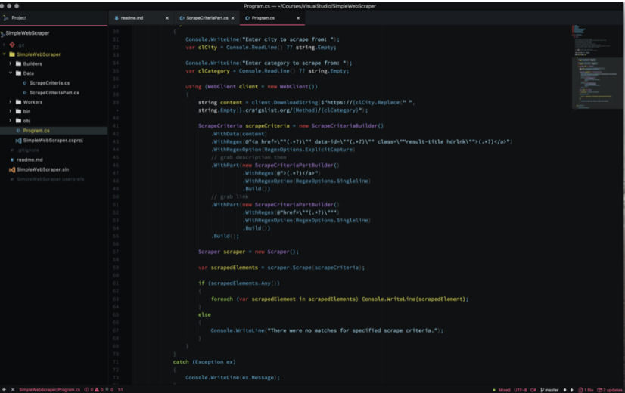Image resolution: width=625 pixels, height=393 pixels.
Task: Switch to the readme.md tab
Action: (141, 18)
